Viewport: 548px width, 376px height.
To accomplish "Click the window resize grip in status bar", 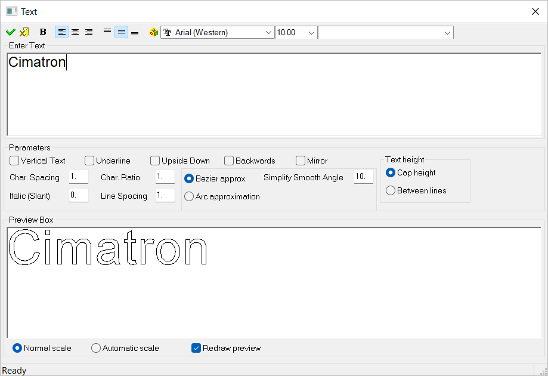I will (x=543, y=371).
